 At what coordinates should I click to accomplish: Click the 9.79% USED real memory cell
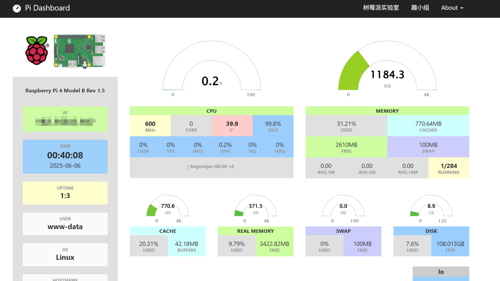(237, 246)
